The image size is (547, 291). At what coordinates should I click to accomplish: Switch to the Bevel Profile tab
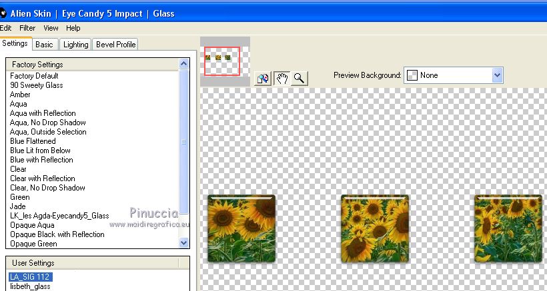tap(116, 45)
